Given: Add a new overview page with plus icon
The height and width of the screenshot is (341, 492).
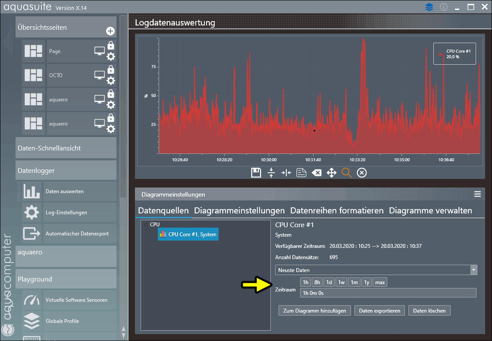Looking at the screenshot, I should coord(110,31).
